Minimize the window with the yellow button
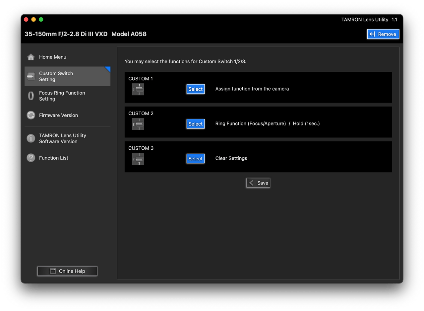The width and height of the screenshot is (424, 311). pos(33,20)
